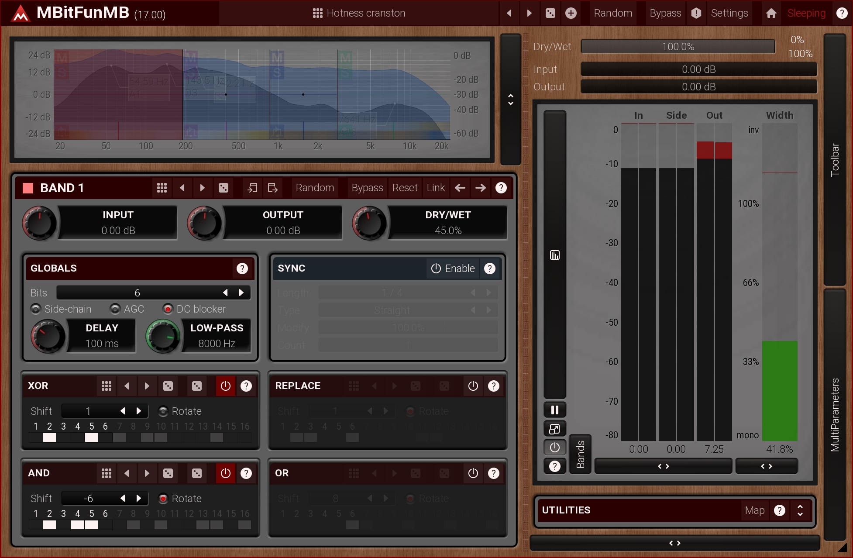This screenshot has width=853, height=558.
Task: Enable the DC blocker option
Action: [168, 309]
